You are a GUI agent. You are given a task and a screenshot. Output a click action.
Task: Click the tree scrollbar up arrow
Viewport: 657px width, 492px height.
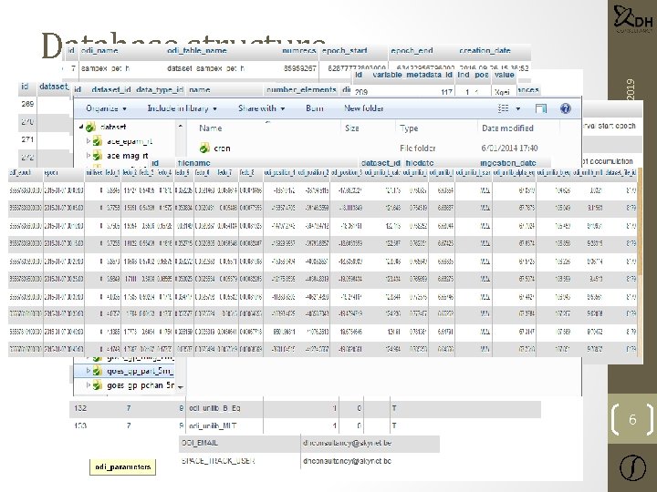(x=181, y=126)
